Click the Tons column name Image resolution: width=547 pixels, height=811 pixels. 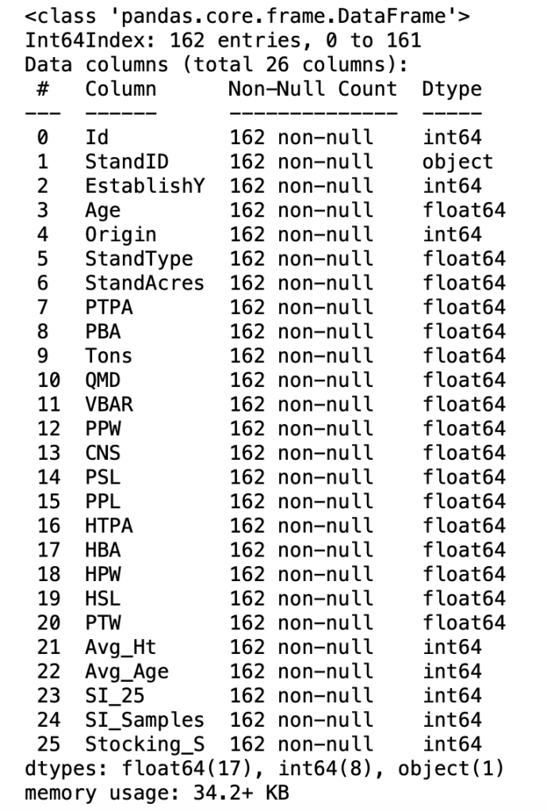(109, 356)
